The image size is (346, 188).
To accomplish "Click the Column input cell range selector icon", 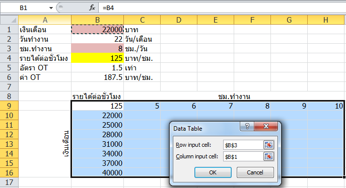I will [x=268, y=156].
